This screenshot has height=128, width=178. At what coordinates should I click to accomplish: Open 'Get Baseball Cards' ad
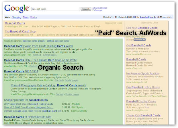(139, 45)
